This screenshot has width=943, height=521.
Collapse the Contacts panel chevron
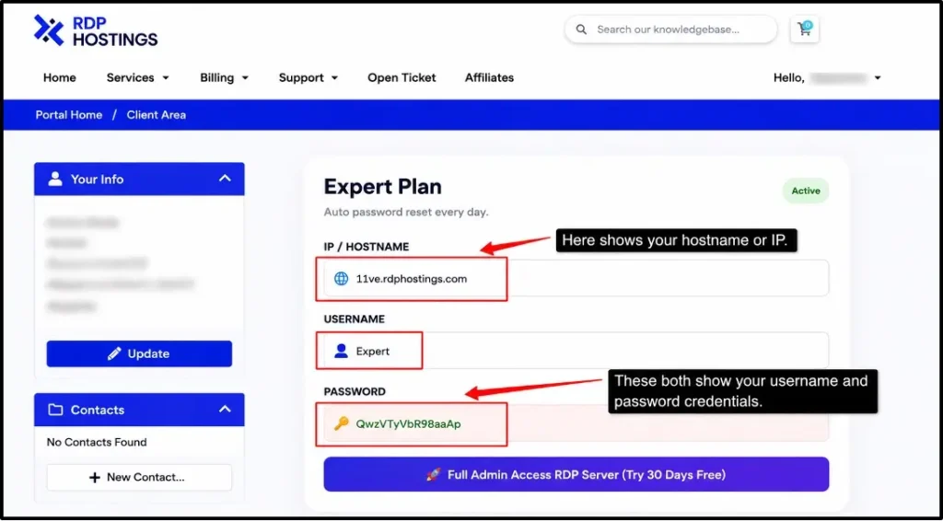tap(225, 410)
